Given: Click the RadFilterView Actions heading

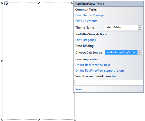Looking at the screenshot, I should [91, 34].
